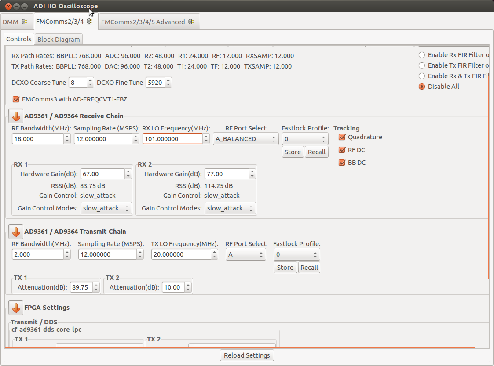Open the Block Diagram sub-tab
Image resolution: width=494 pixels, height=366 pixels.
click(59, 40)
